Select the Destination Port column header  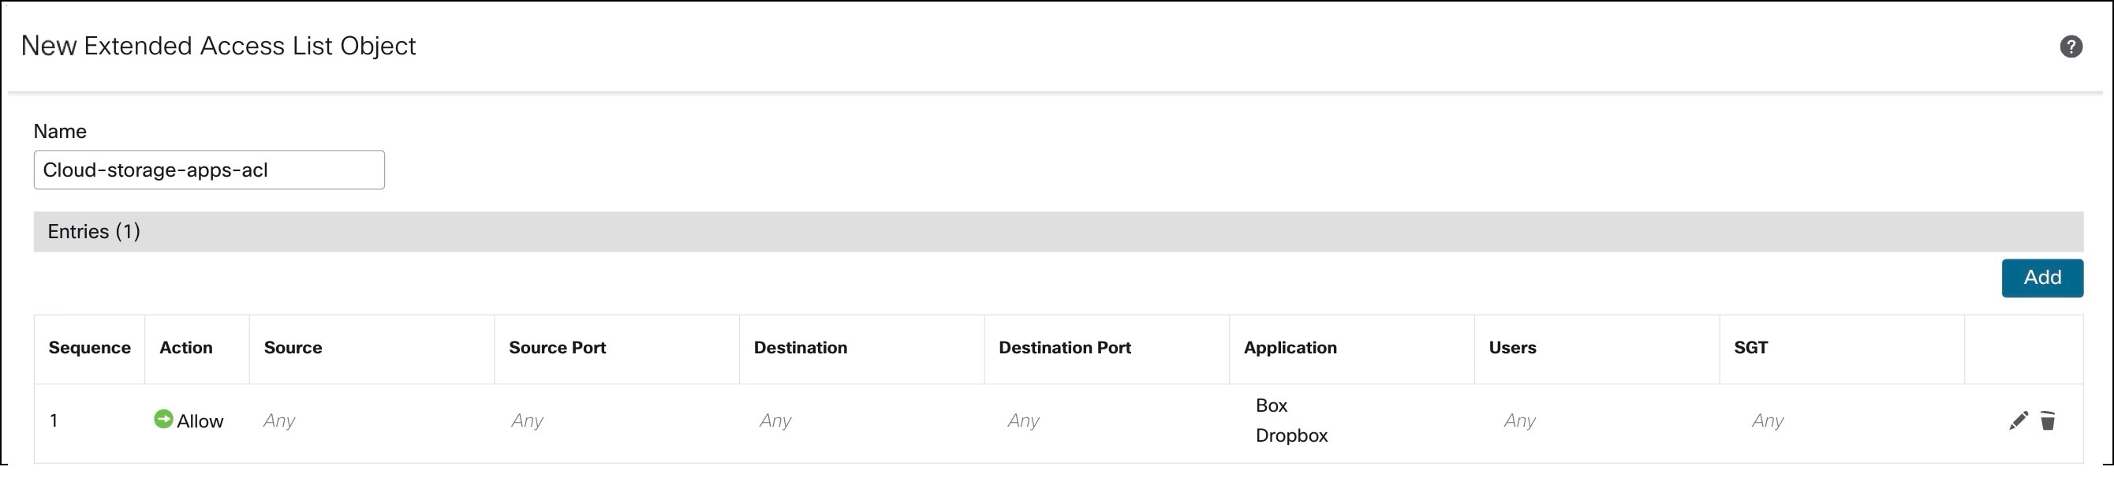(x=1064, y=348)
